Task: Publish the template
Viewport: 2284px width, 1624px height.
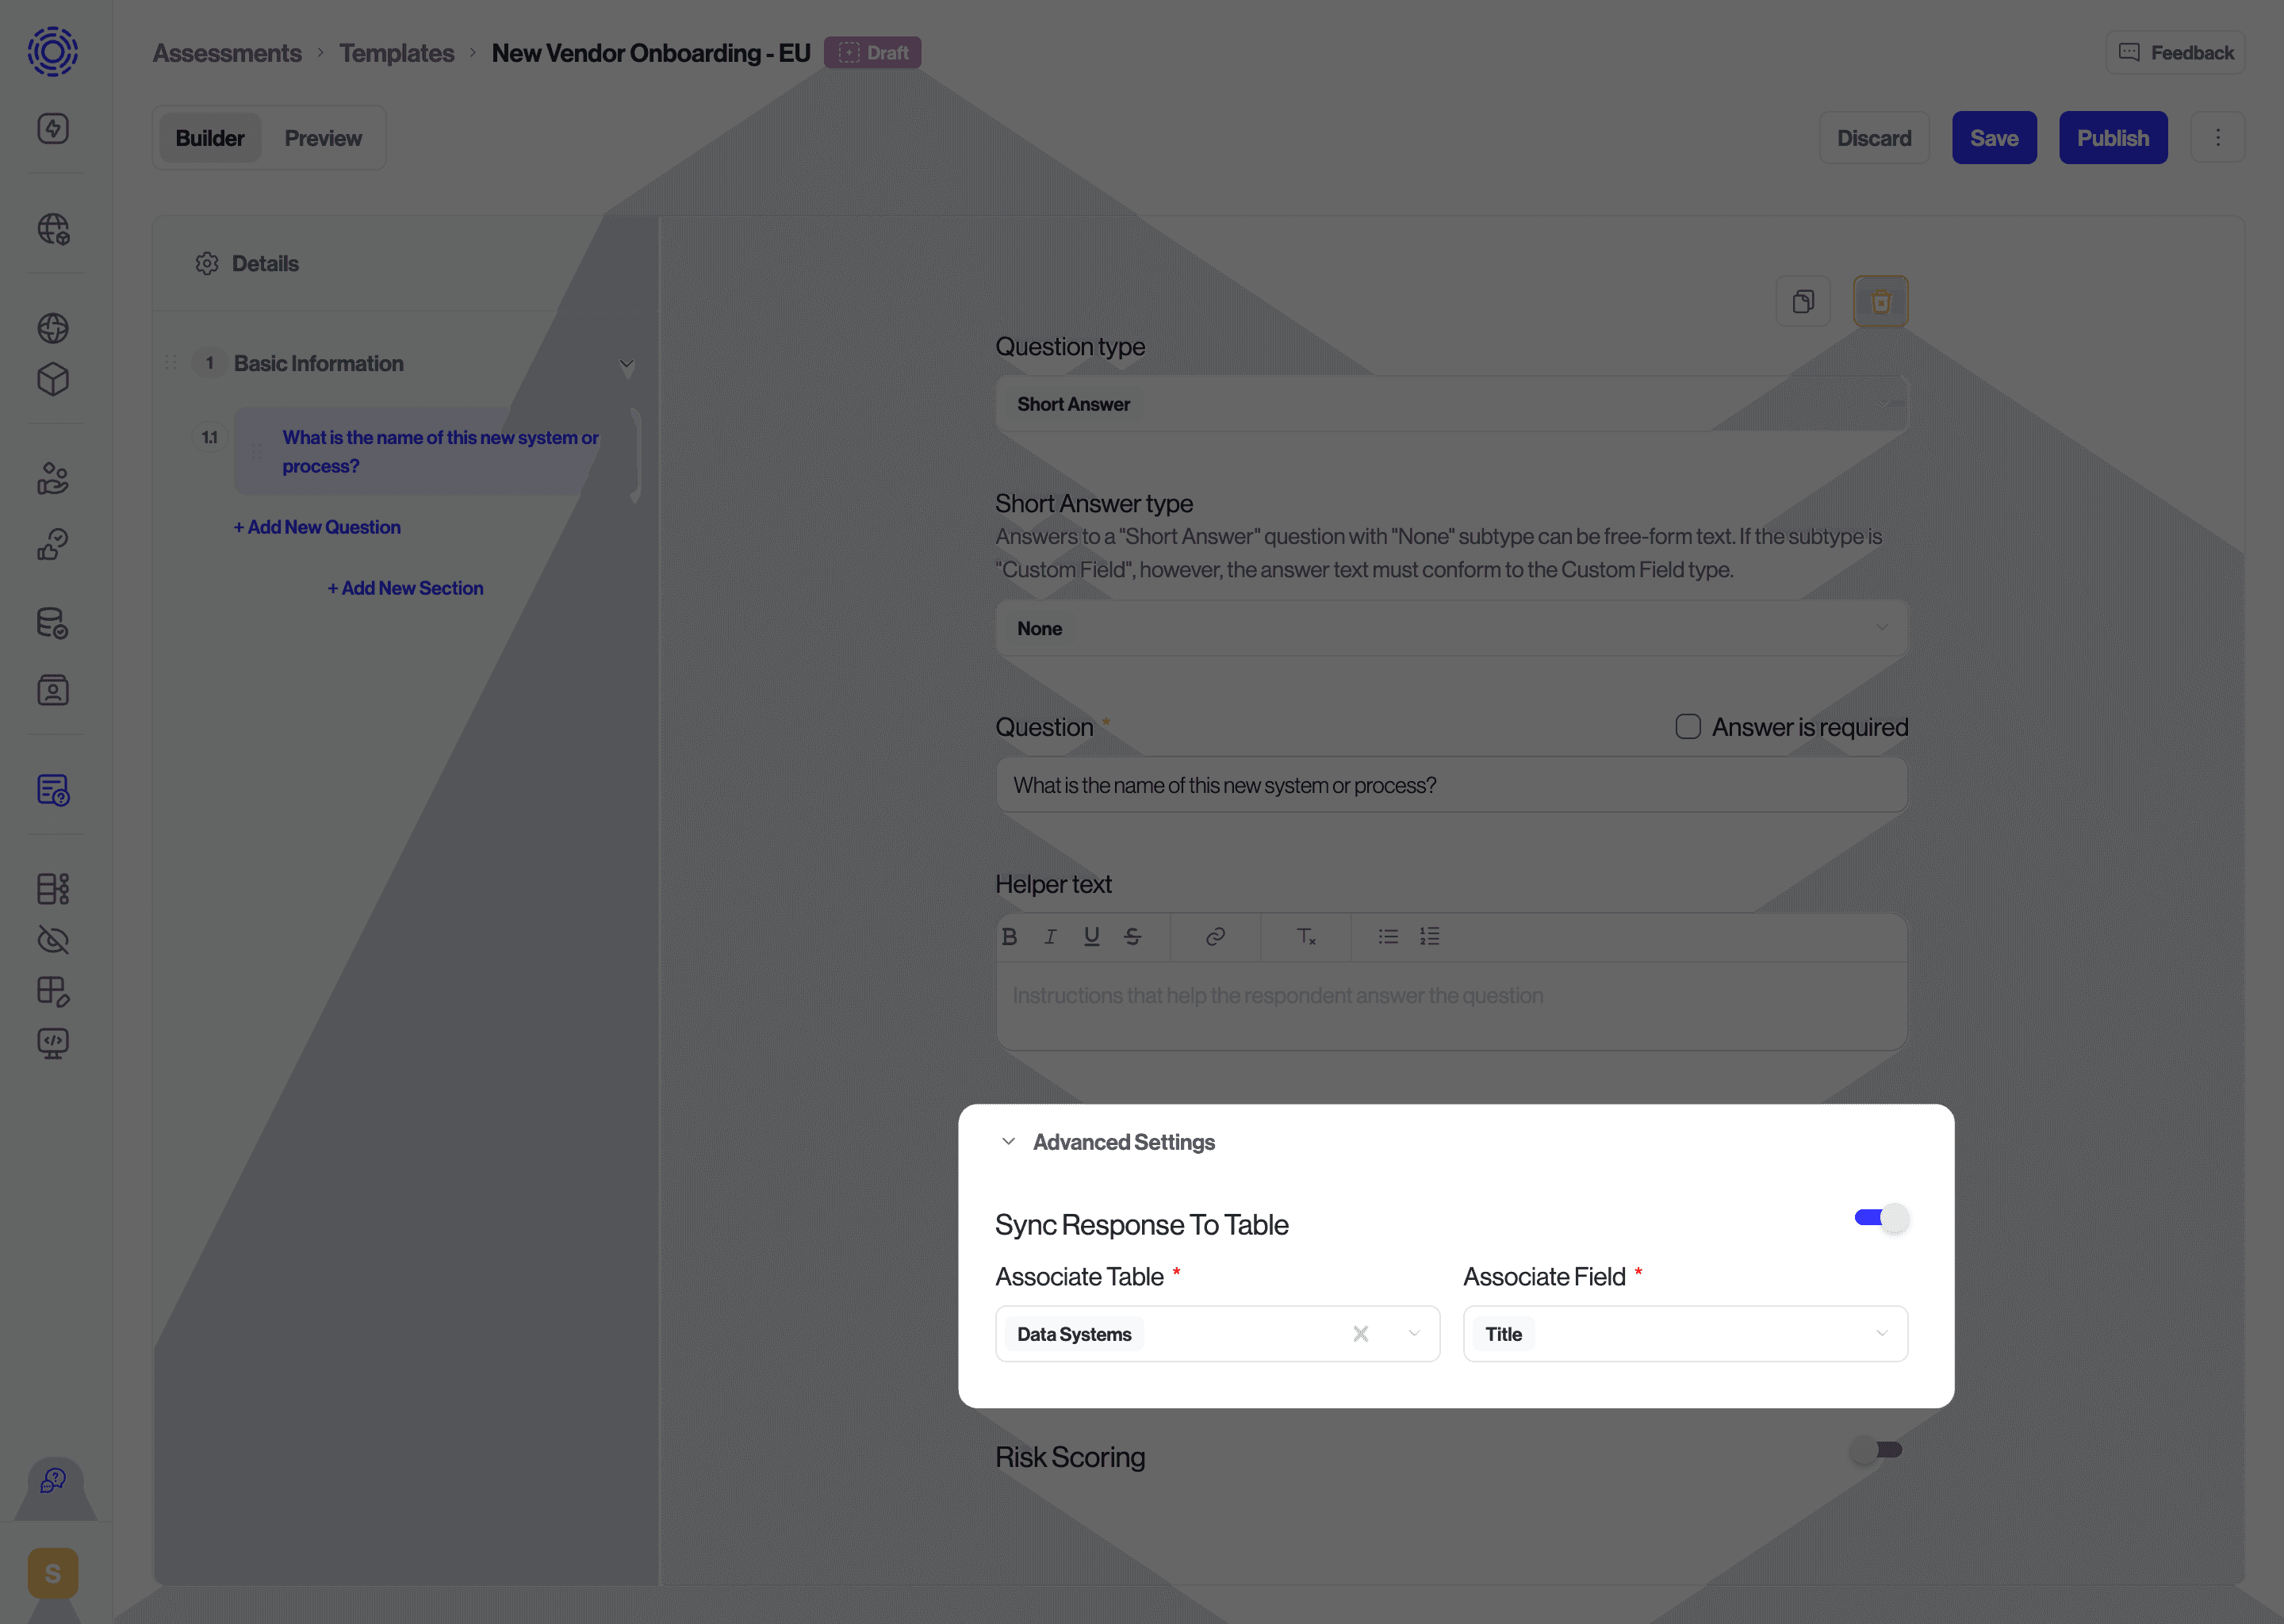Action: click(2113, 137)
